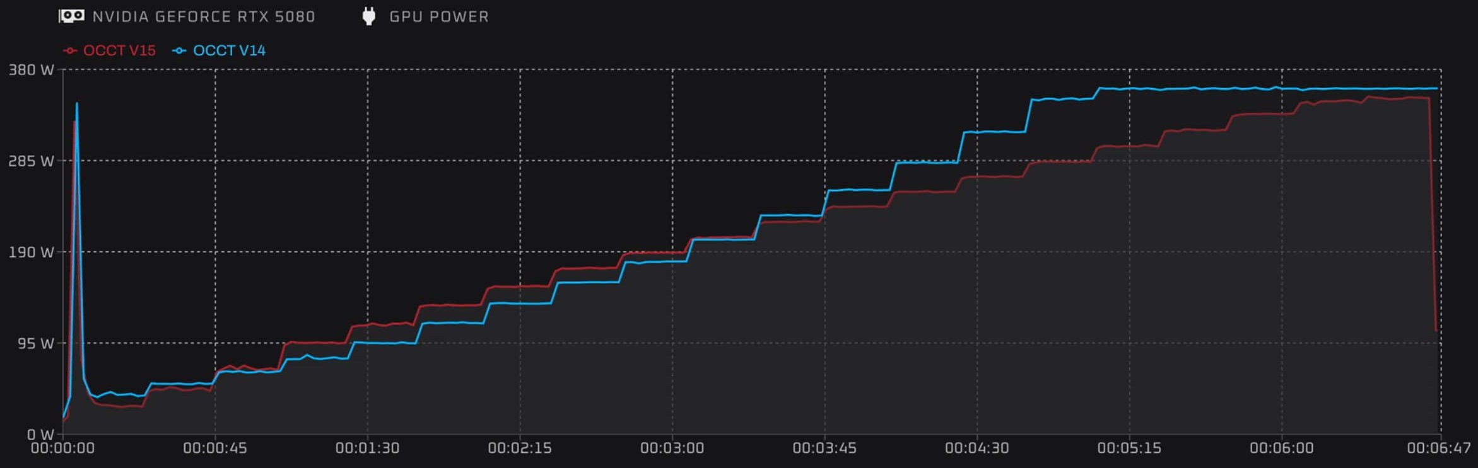Click the 285 W axis label
The width and height of the screenshot is (1478, 468).
(x=32, y=161)
